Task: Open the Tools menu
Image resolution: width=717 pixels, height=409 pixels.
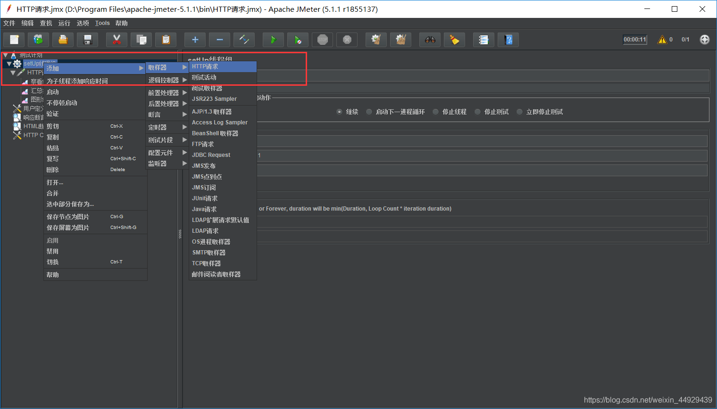Action: click(x=102, y=23)
